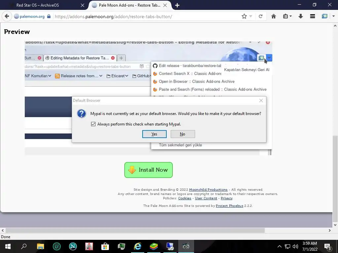
Task: Click the horizontal scrollbar right arrow
Action: point(330,230)
